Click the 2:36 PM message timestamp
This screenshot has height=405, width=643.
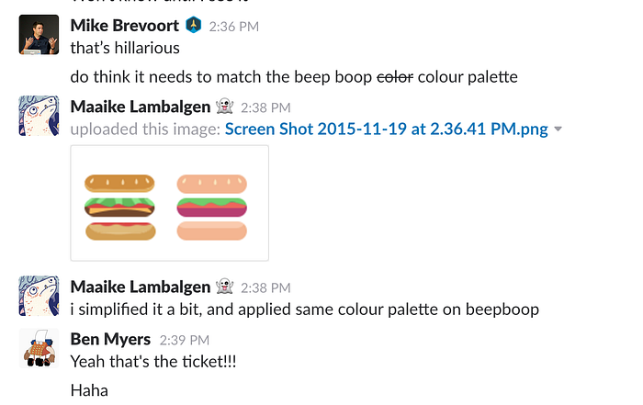click(x=233, y=27)
